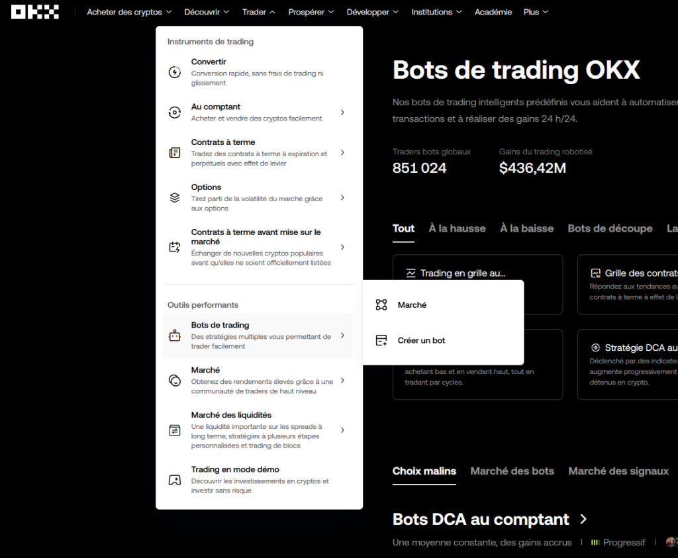Expand the Options submenu arrow

click(342, 197)
